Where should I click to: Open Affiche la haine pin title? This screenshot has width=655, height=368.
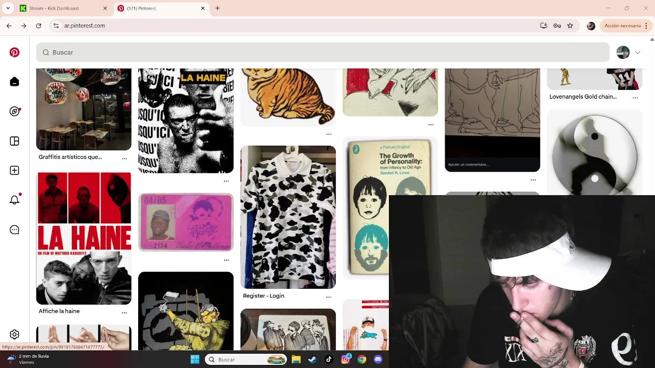click(x=59, y=311)
